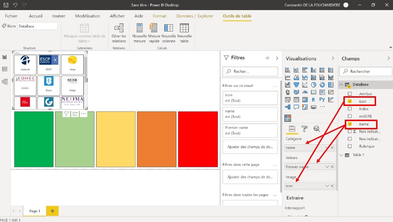Image resolution: width=393 pixels, height=222 pixels.
Task: Open the Insérer ribbon tab
Action: pos(59,16)
